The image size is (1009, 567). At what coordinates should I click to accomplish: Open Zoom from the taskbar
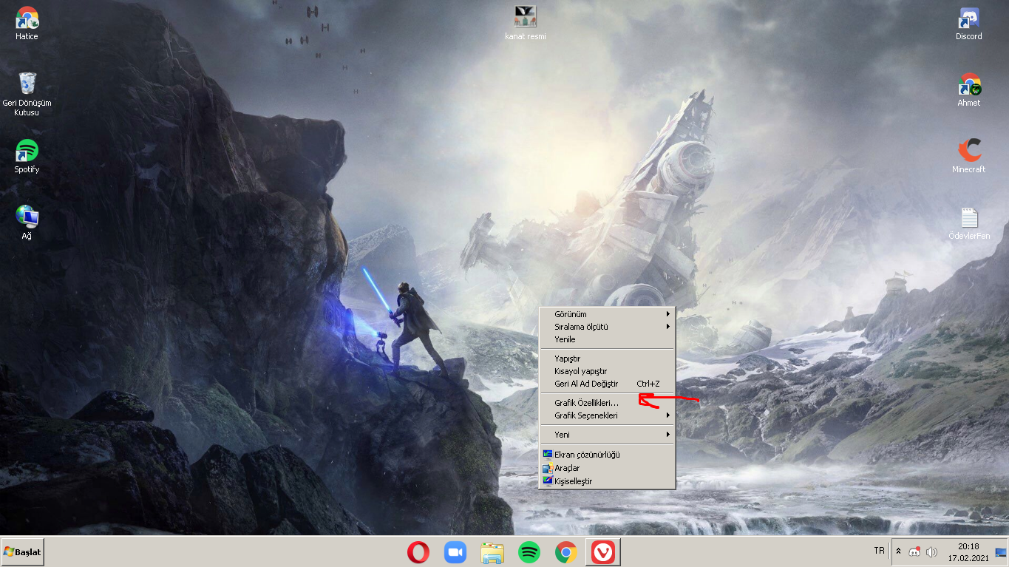[x=455, y=552]
